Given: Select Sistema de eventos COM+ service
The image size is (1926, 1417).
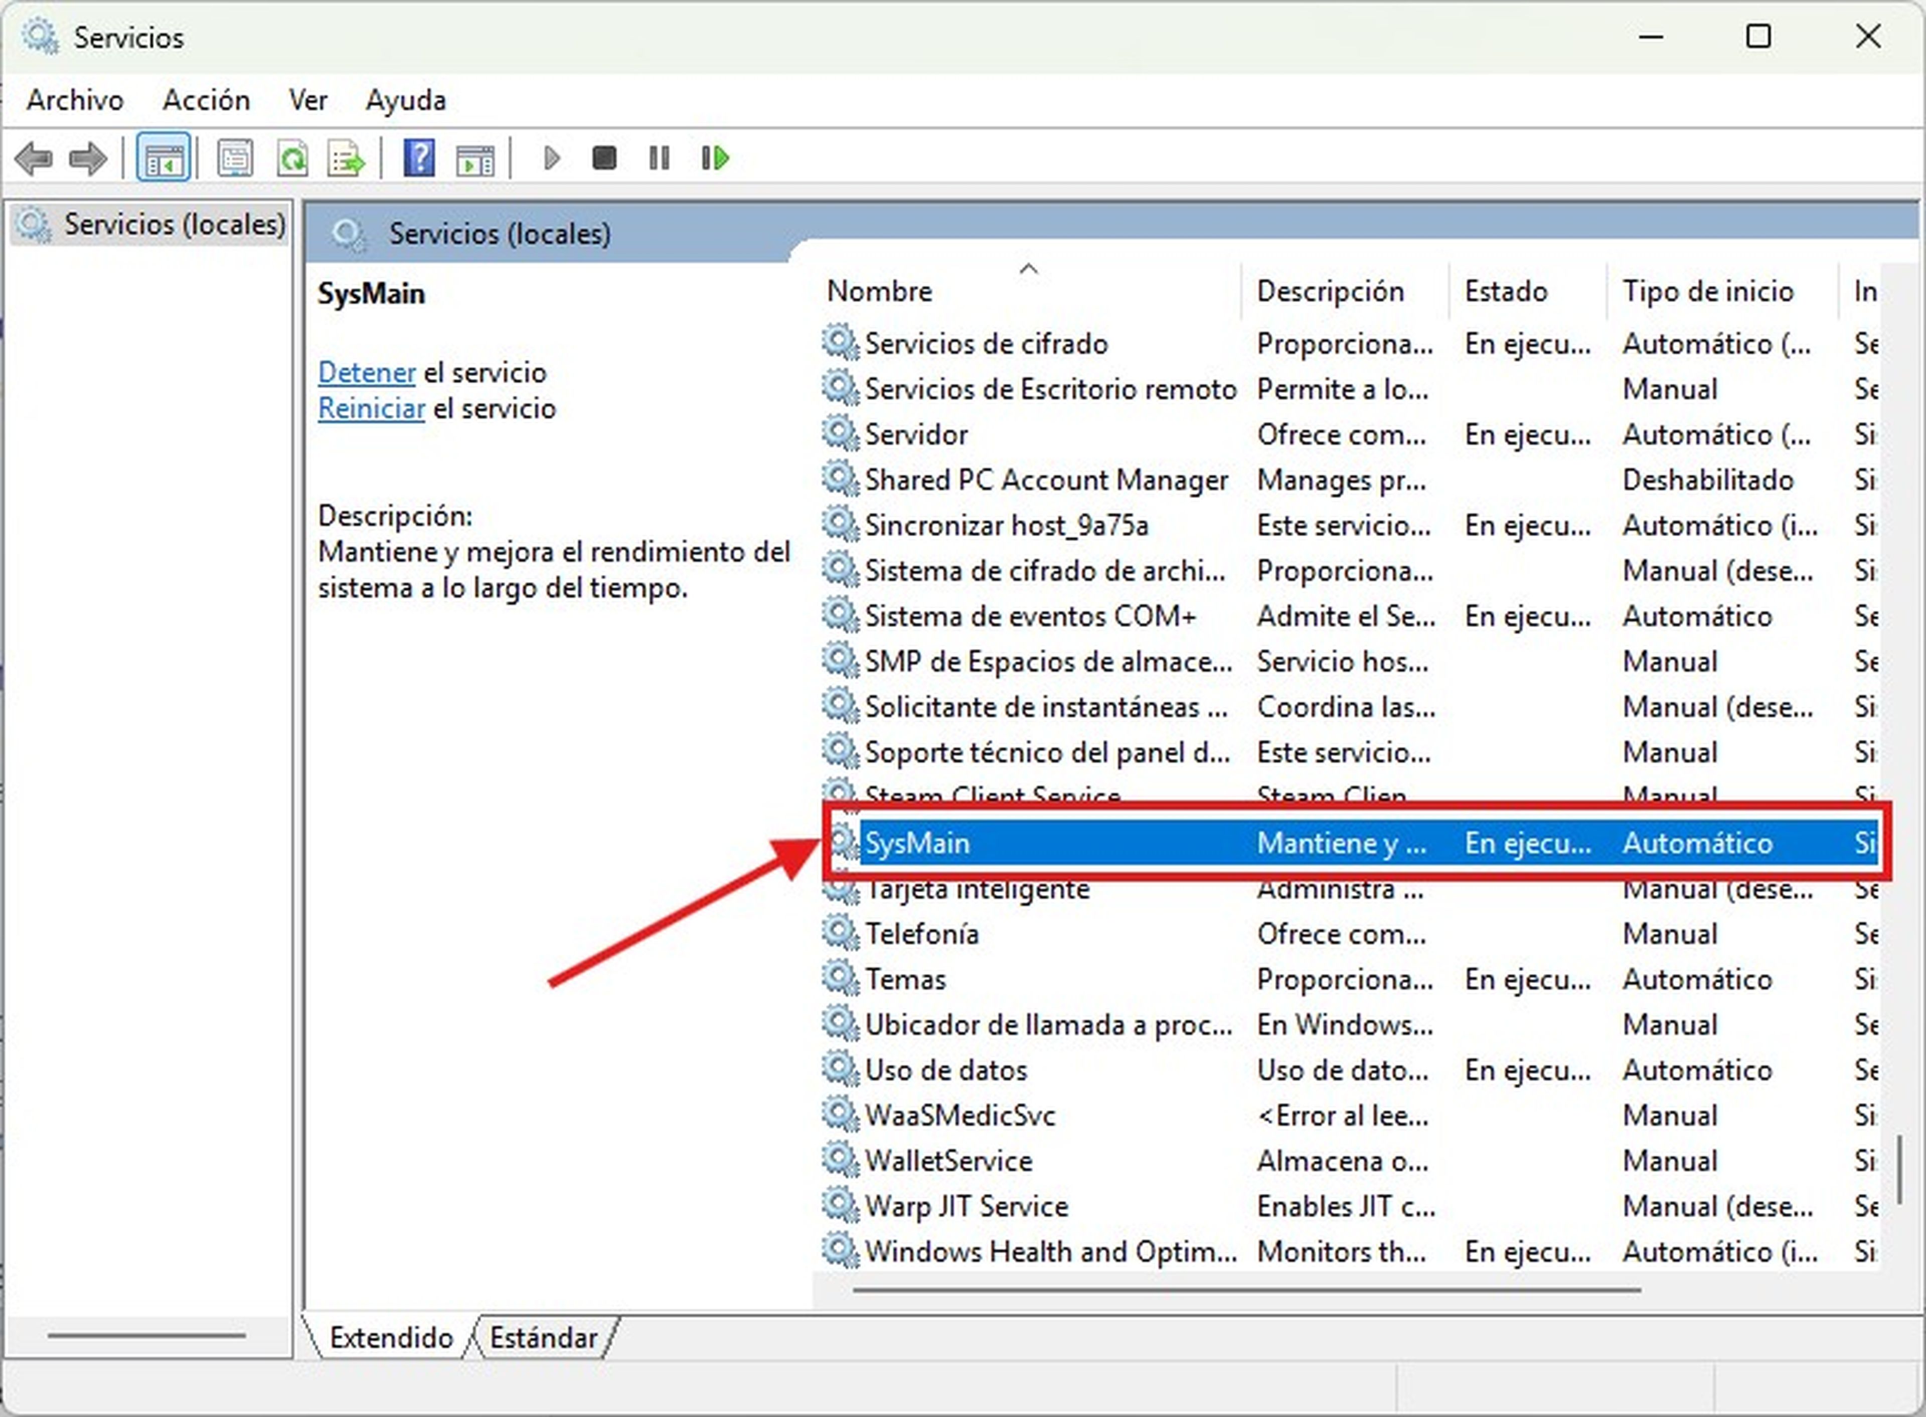Looking at the screenshot, I should (1351, 616).
